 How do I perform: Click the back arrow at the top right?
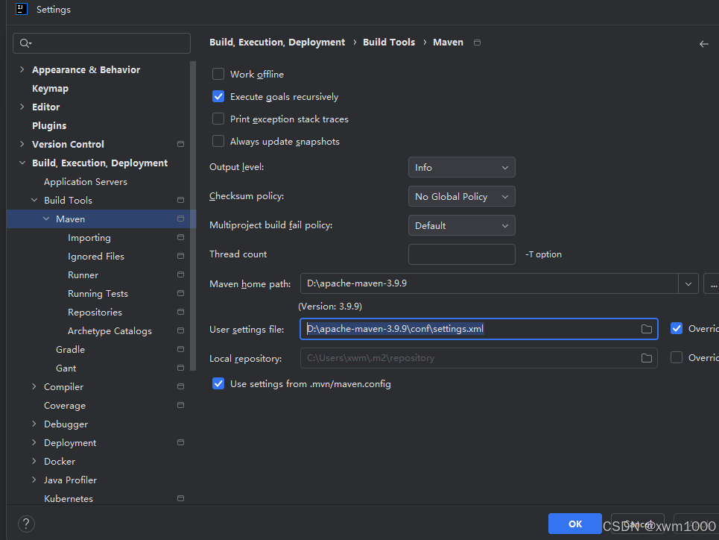703,43
